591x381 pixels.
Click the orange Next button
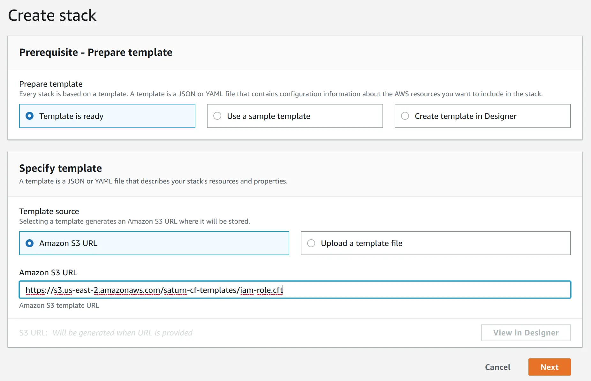(549, 367)
